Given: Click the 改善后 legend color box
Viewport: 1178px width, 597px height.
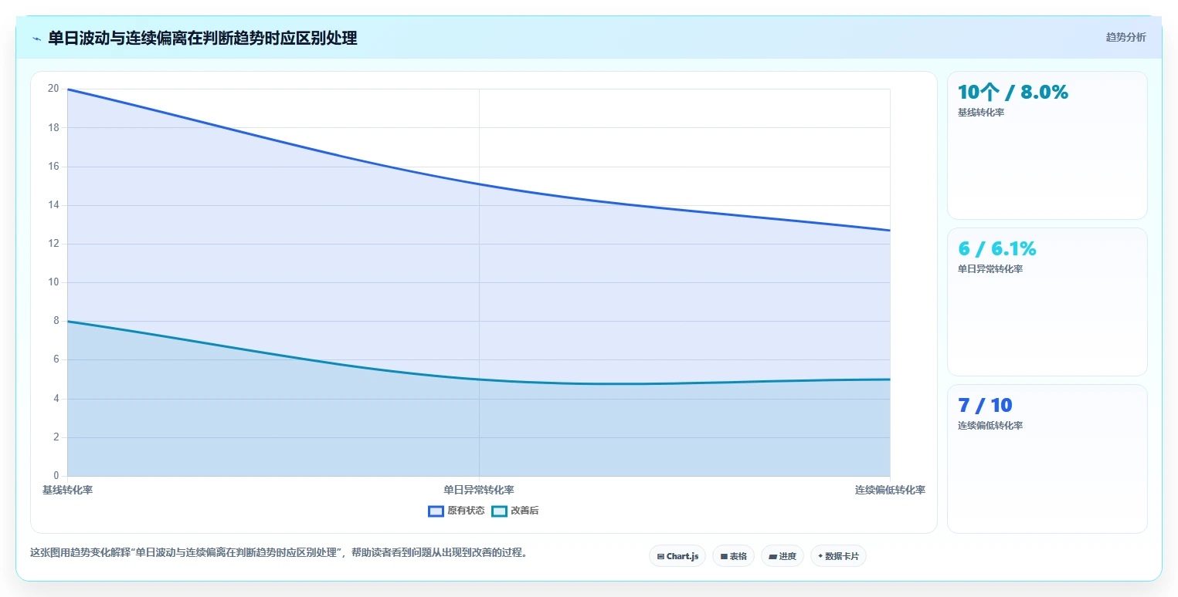Looking at the screenshot, I should point(500,511).
